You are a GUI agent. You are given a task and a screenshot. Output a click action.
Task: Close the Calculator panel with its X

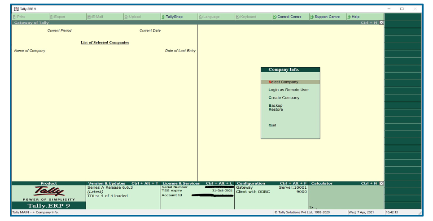click(x=381, y=183)
